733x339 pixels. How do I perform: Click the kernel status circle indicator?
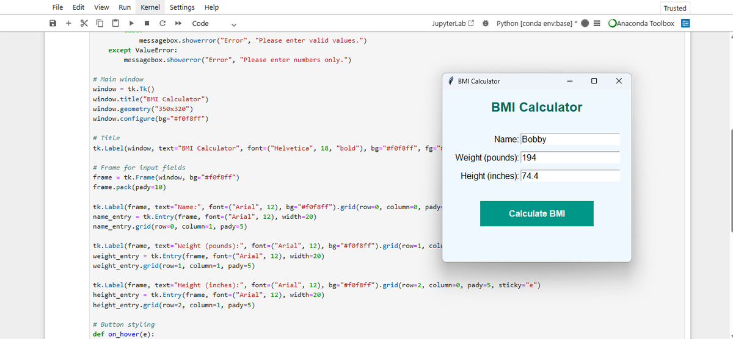tap(585, 23)
